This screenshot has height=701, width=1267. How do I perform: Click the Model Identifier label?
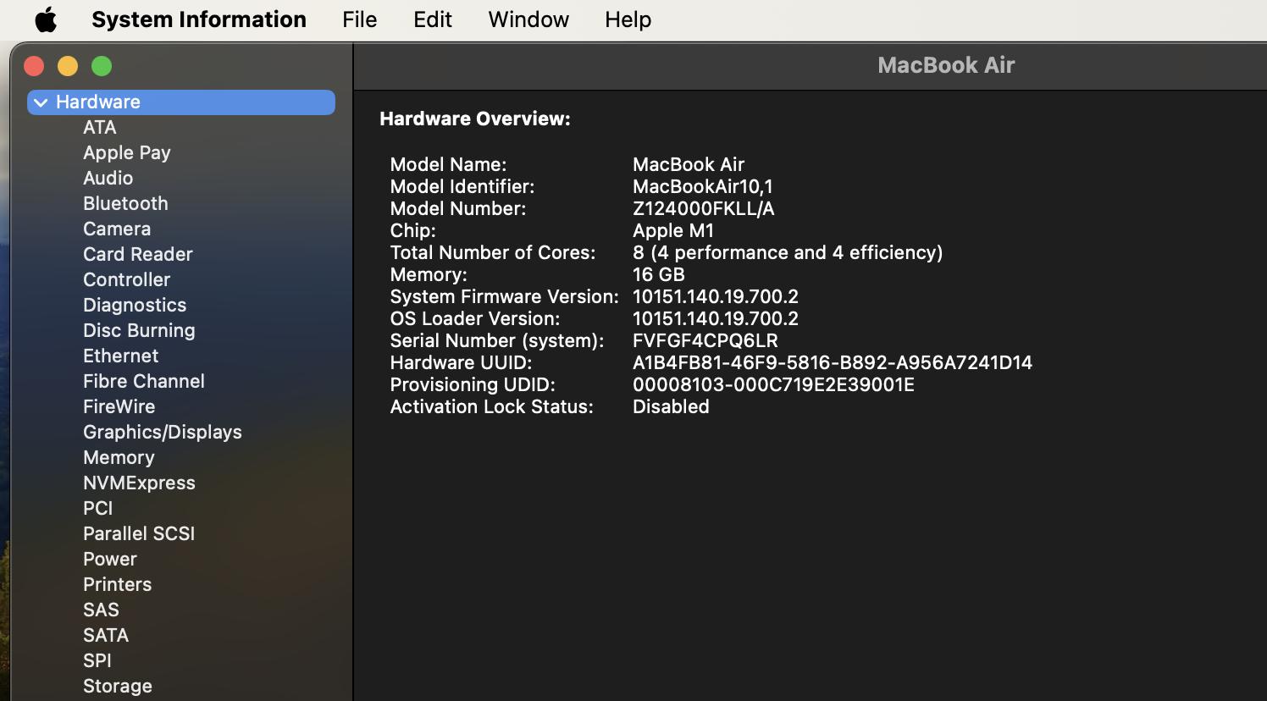(462, 186)
